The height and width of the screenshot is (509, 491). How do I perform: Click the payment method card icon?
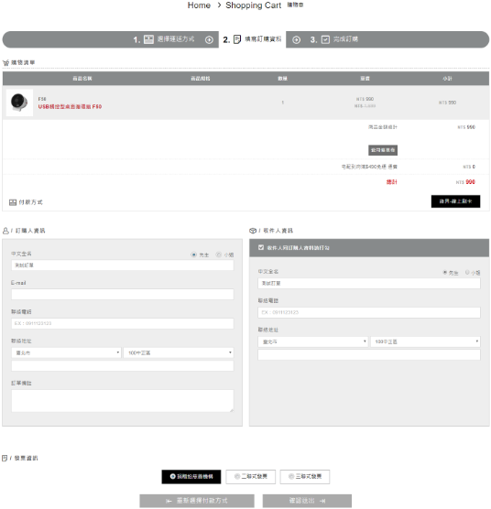13,202
